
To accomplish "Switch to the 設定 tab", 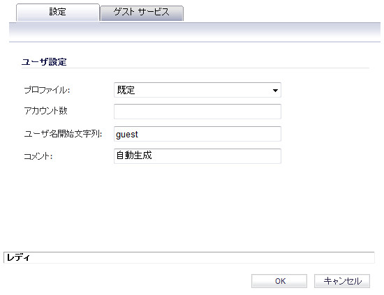I will (x=58, y=13).
